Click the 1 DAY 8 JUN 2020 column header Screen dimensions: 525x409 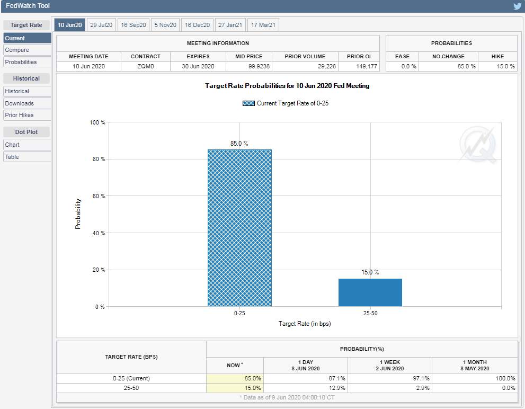pyautogui.click(x=305, y=366)
